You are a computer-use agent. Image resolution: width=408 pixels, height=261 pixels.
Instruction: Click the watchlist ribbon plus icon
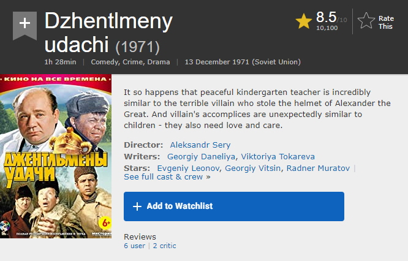pyautogui.click(x=25, y=23)
